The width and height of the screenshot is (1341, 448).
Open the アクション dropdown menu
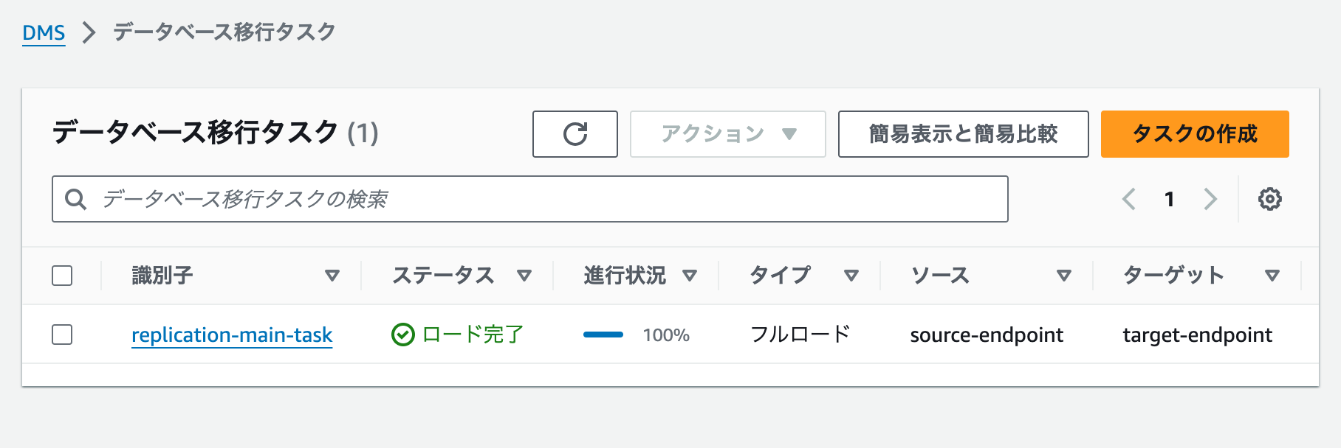click(727, 134)
